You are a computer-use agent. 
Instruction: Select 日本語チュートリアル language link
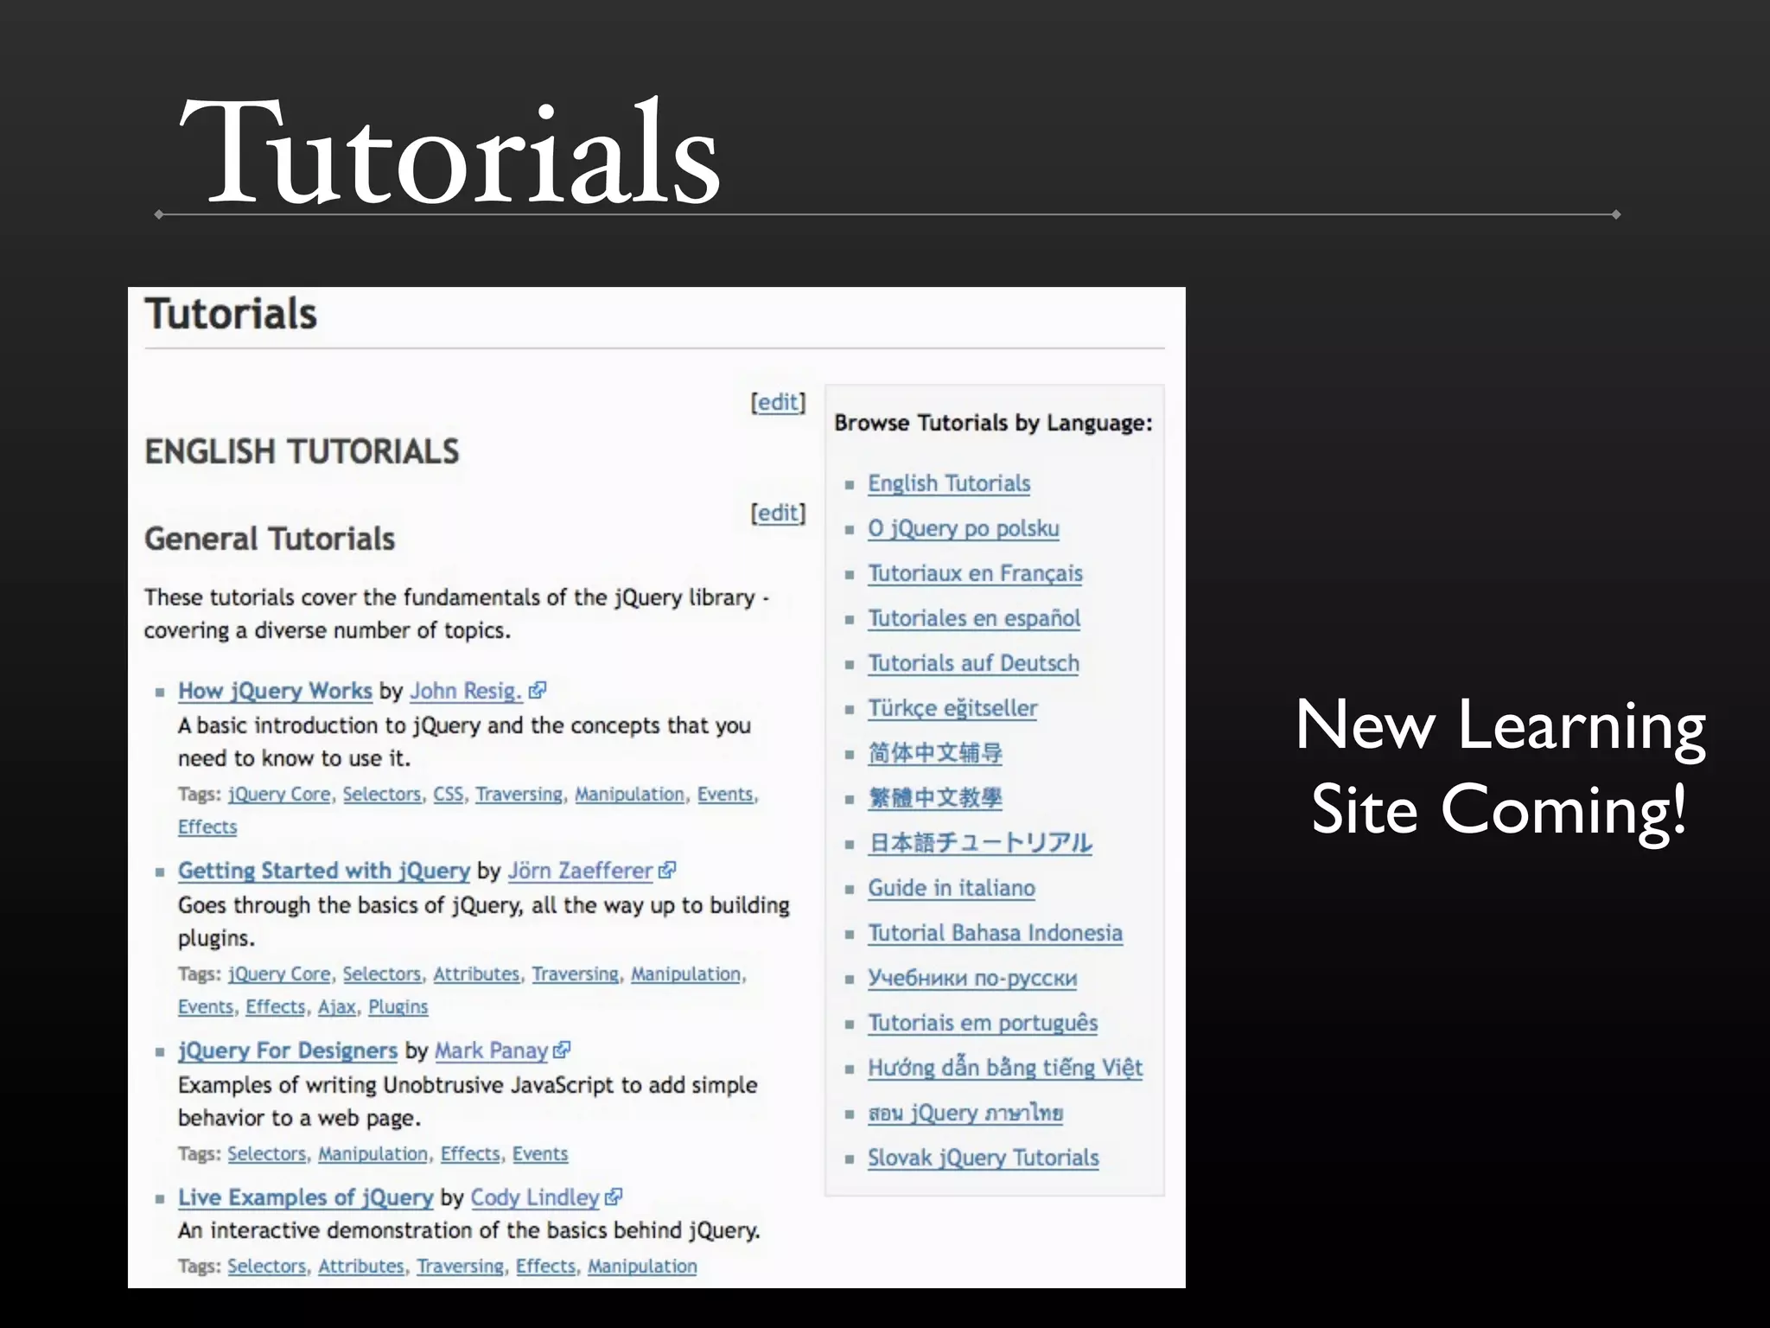(980, 843)
